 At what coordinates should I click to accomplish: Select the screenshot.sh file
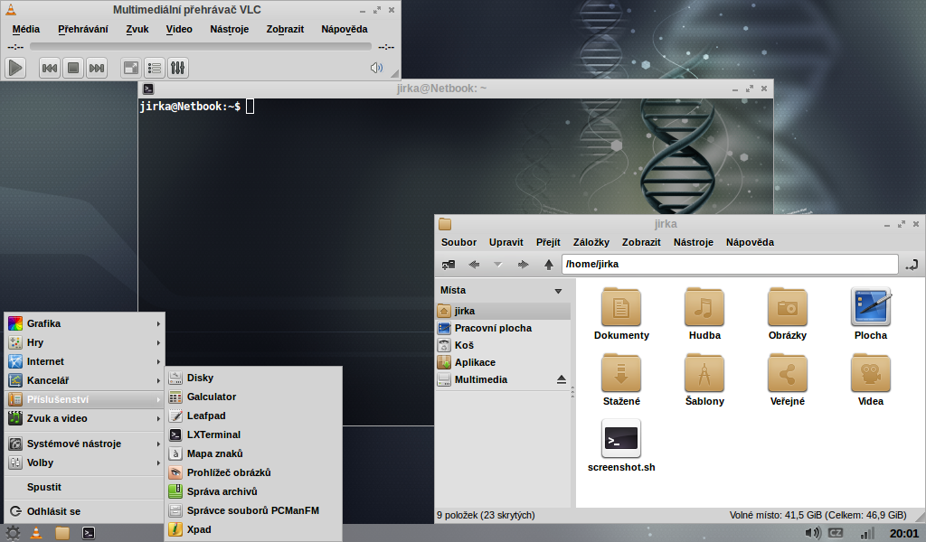click(621, 446)
